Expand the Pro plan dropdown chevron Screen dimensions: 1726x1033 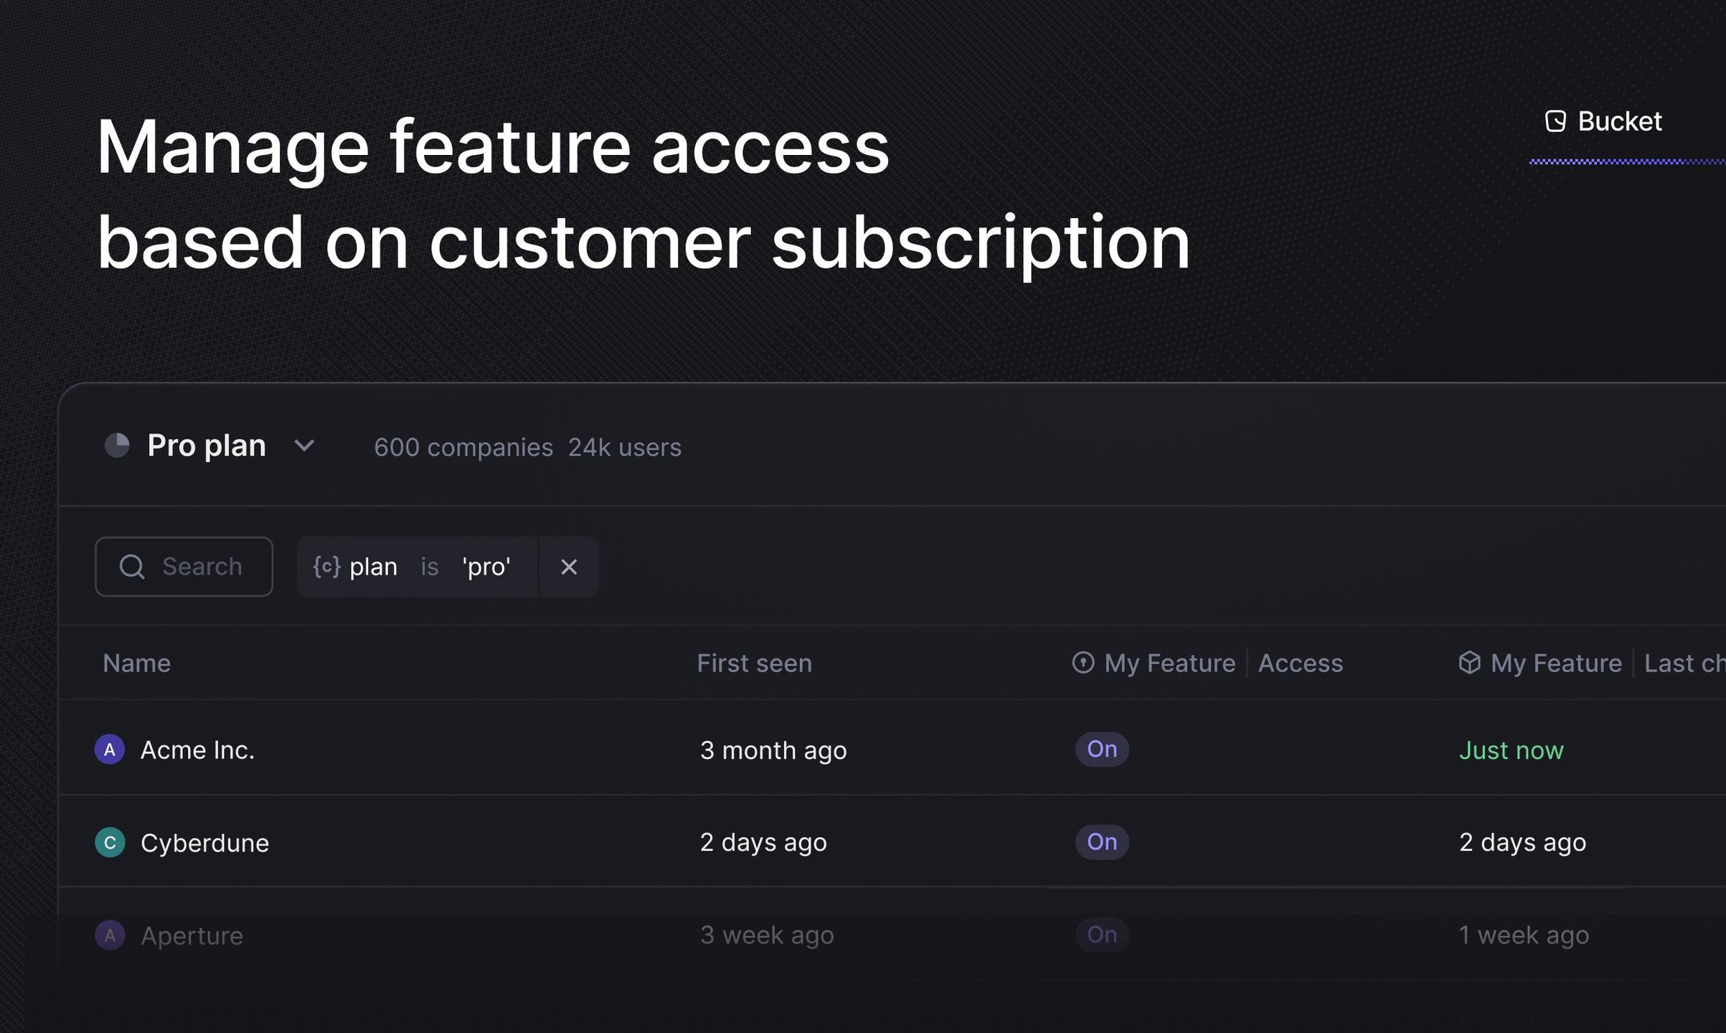[304, 446]
